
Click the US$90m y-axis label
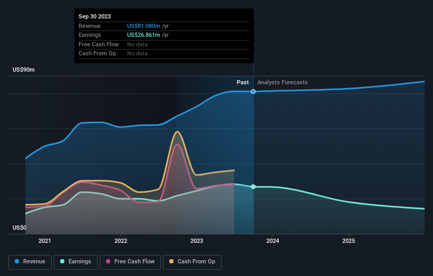(24, 70)
